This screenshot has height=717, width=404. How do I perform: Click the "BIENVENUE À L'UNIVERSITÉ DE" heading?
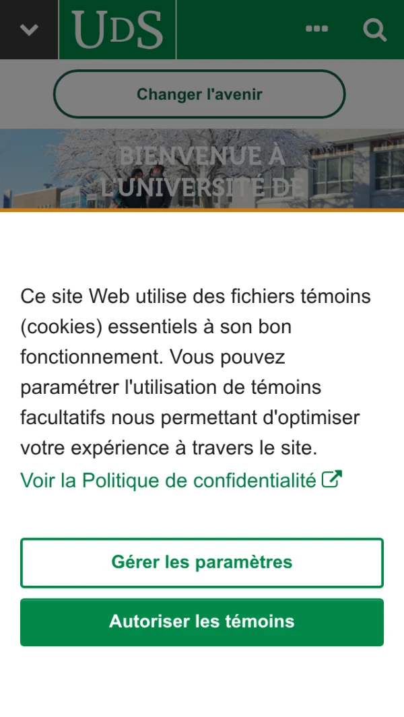click(x=202, y=171)
